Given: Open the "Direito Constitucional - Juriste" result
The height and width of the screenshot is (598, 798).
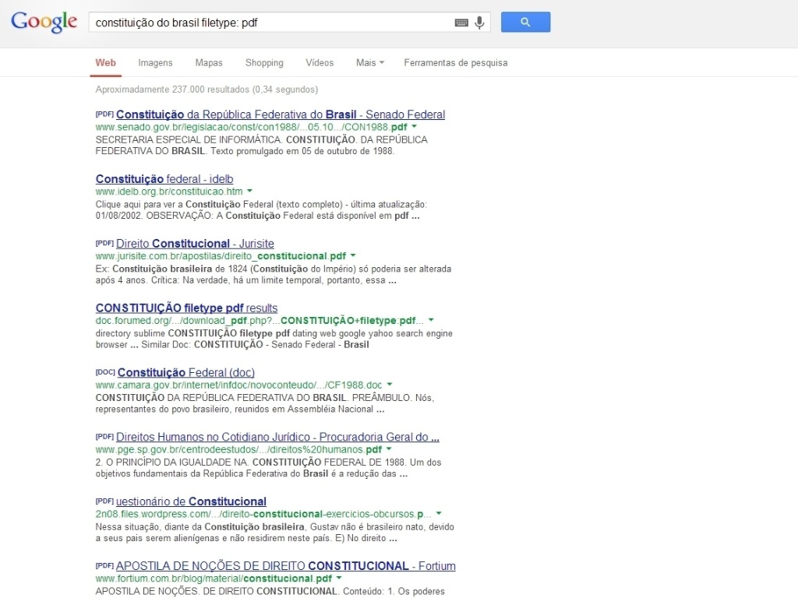Looking at the screenshot, I should pos(193,242).
